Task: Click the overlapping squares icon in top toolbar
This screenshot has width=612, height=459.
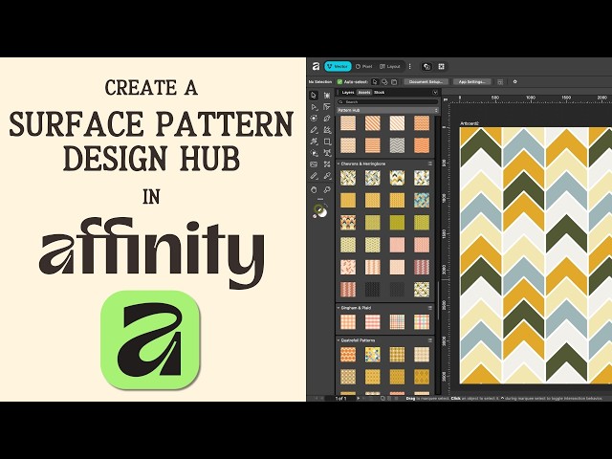Action: tap(427, 66)
